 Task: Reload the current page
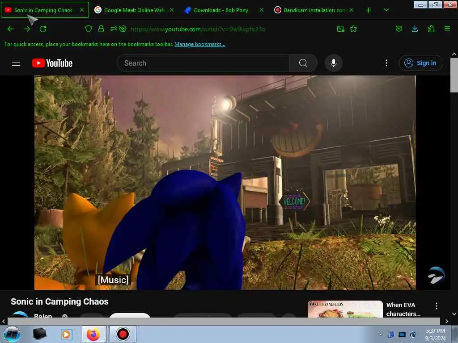pos(43,29)
